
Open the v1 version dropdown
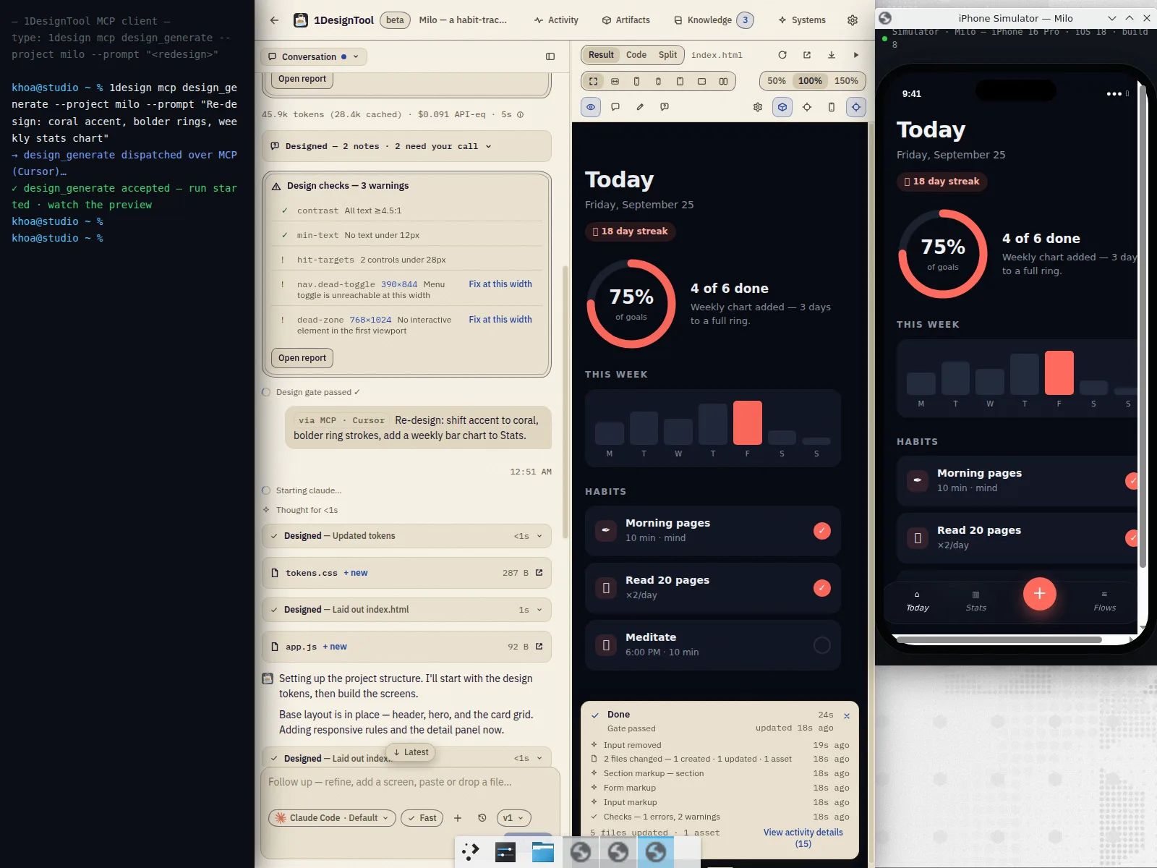(x=514, y=818)
